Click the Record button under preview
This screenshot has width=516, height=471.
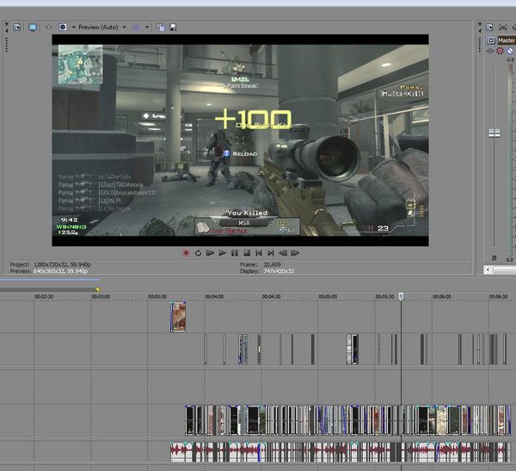click(x=186, y=253)
